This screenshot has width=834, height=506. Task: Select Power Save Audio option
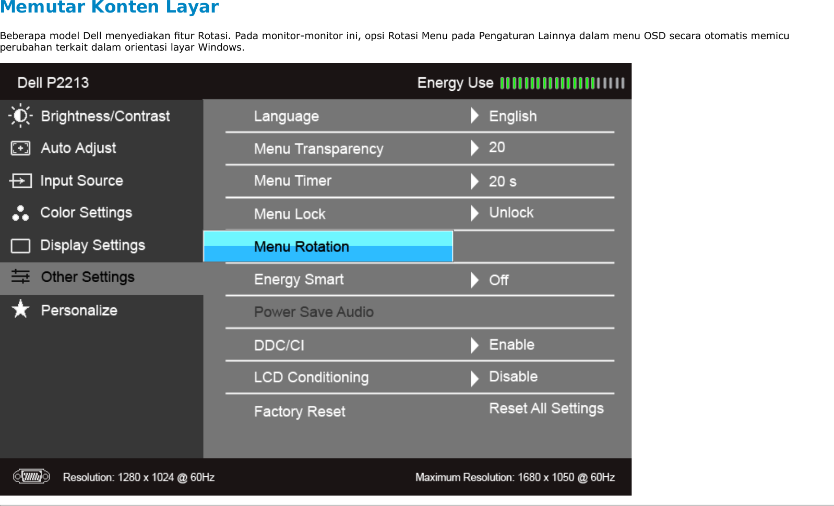pyautogui.click(x=314, y=312)
